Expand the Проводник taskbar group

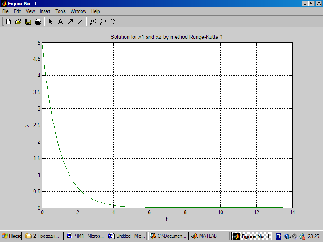coord(44,236)
